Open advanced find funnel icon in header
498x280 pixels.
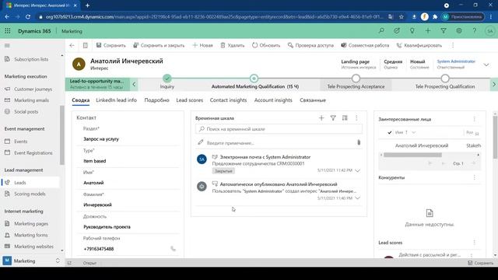click(x=444, y=31)
